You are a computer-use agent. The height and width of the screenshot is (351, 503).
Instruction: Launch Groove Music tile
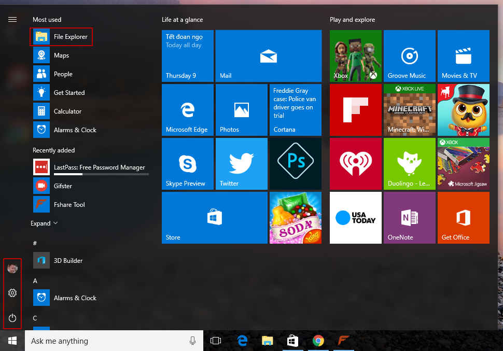(410, 56)
